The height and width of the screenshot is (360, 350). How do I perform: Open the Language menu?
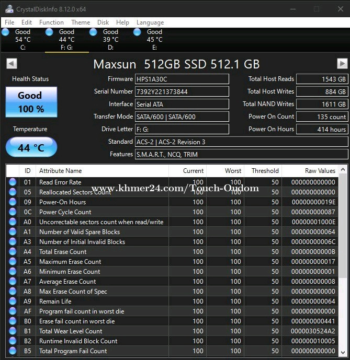coord(150,22)
